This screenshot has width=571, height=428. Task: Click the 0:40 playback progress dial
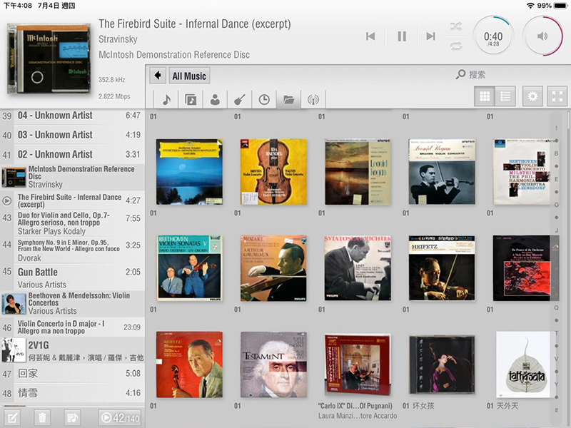click(x=493, y=36)
